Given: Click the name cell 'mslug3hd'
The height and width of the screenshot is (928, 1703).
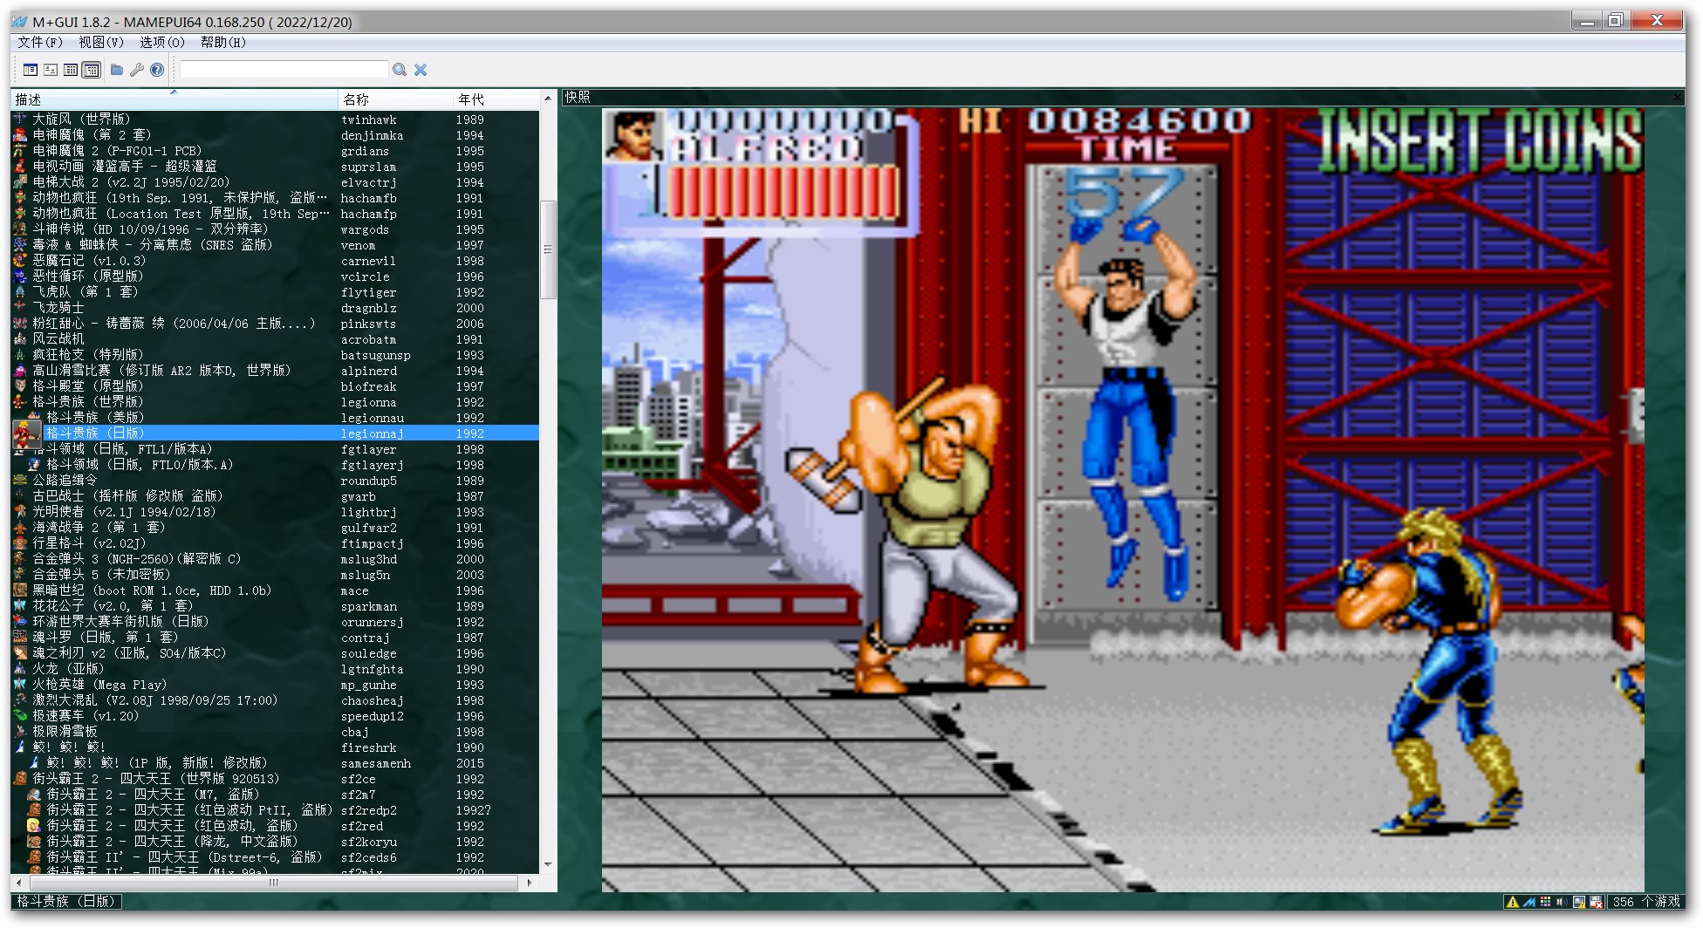Looking at the screenshot, I should coord(368,559).
